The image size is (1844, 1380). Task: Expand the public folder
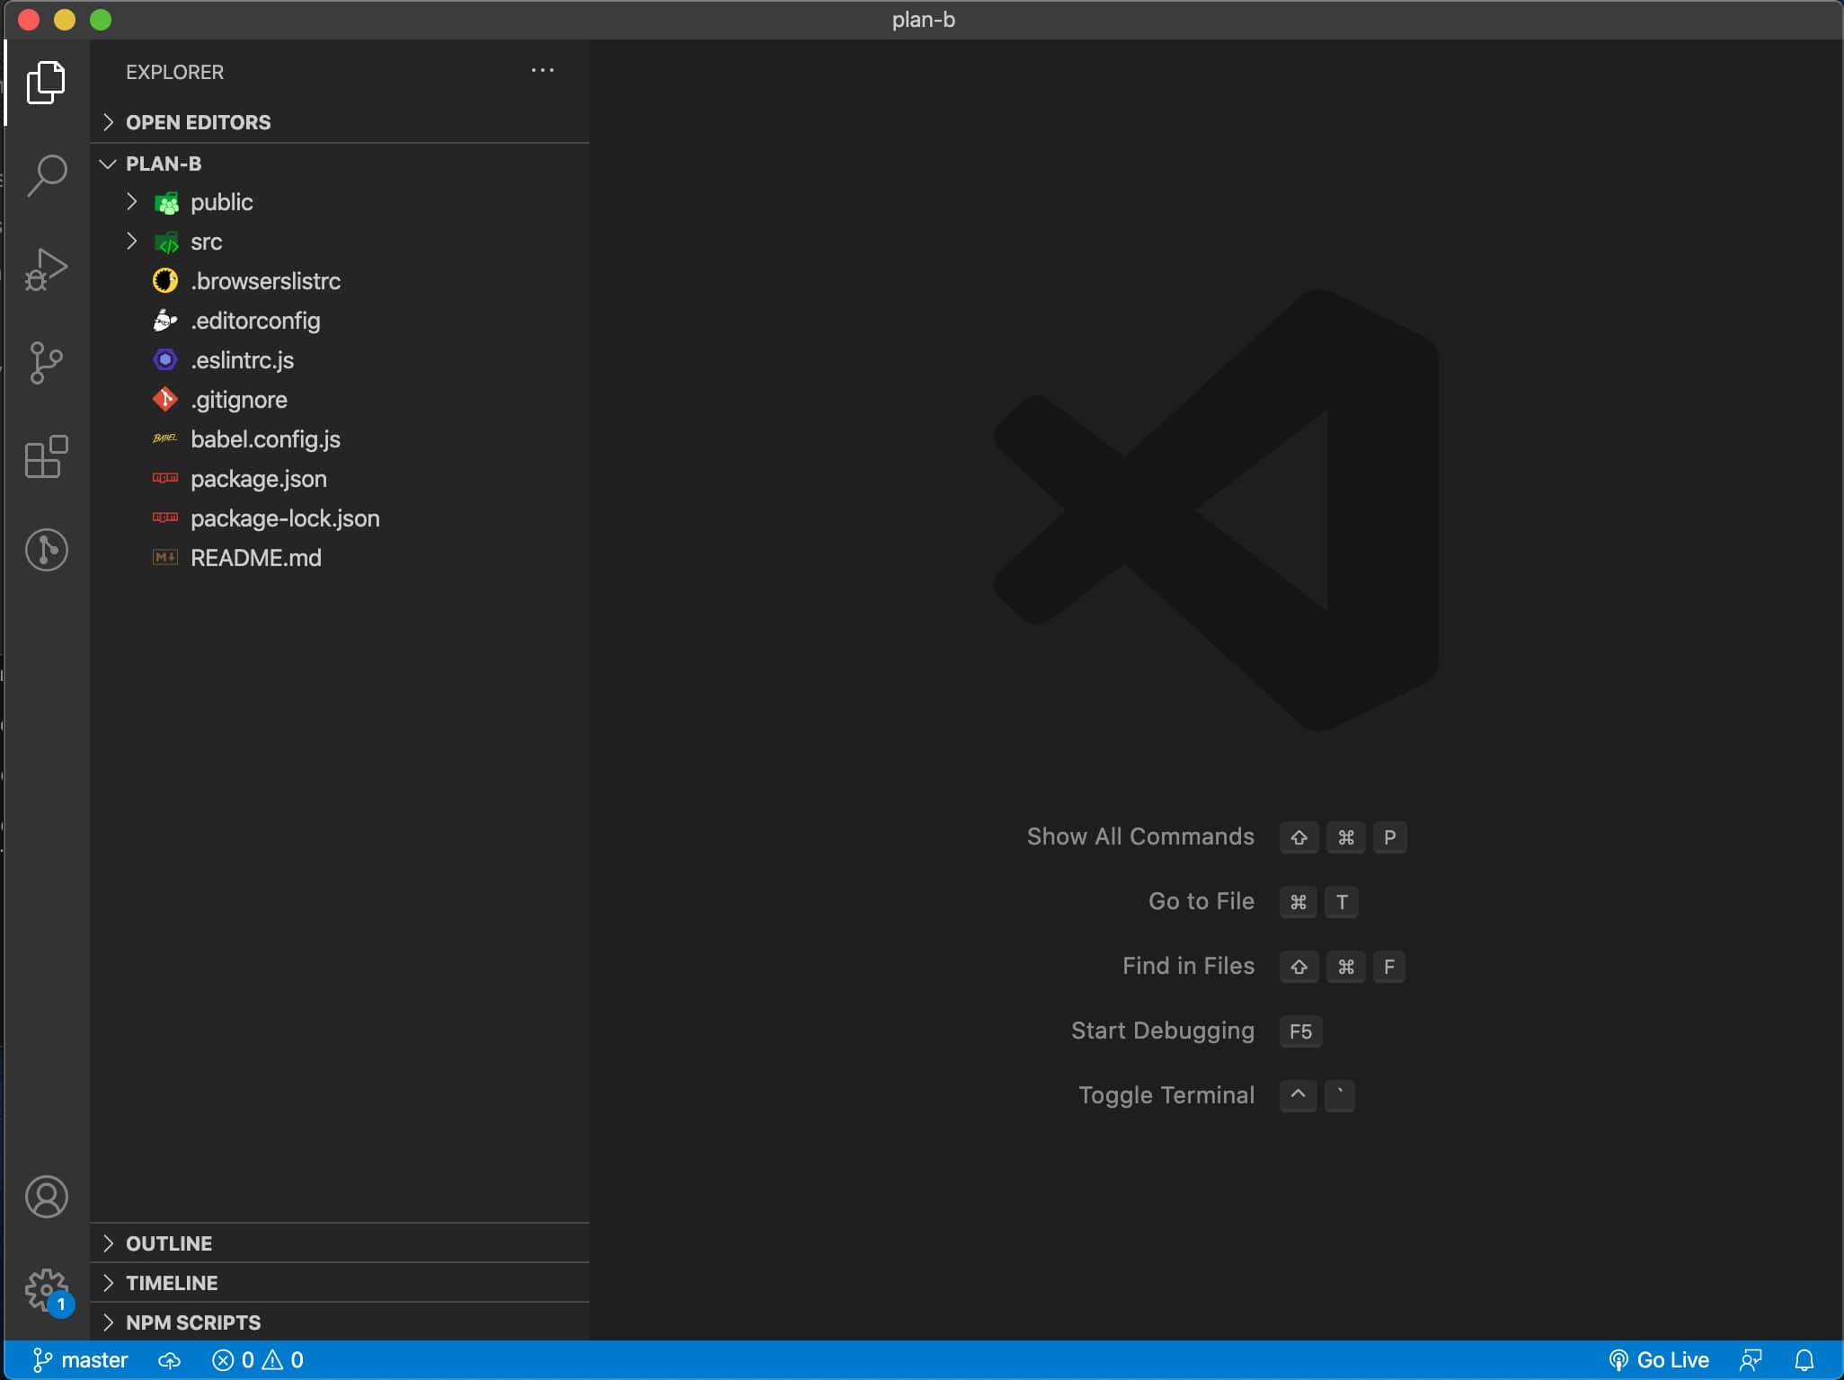pos(340,202)
